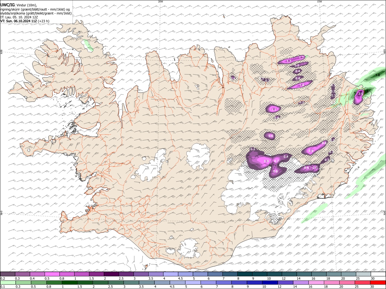
Task: Pick the darkest green rain swatch between 1 and 1.5
Action: point(69,282)
